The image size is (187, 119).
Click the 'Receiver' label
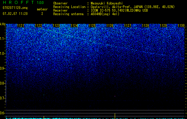(x=60, y=10)
